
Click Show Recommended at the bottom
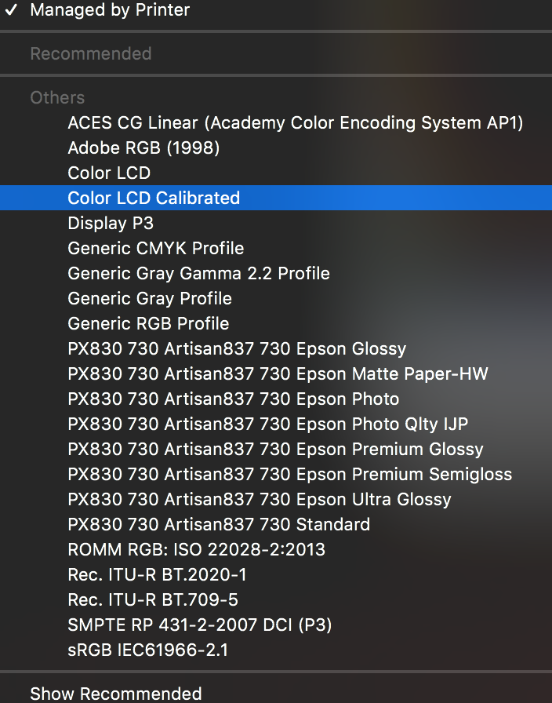point(116,694)
